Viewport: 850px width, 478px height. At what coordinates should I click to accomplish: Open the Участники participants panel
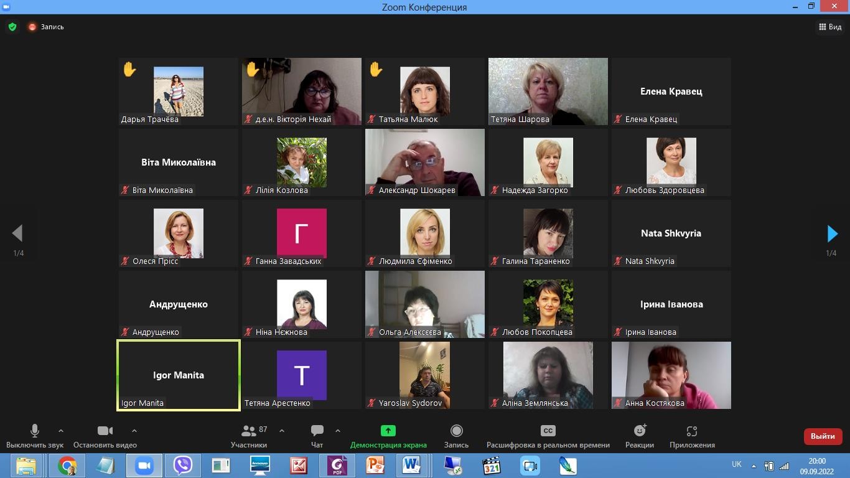[x=249, y=436]
